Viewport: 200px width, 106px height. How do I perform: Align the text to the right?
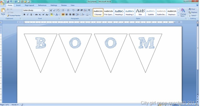pos(70,15)
